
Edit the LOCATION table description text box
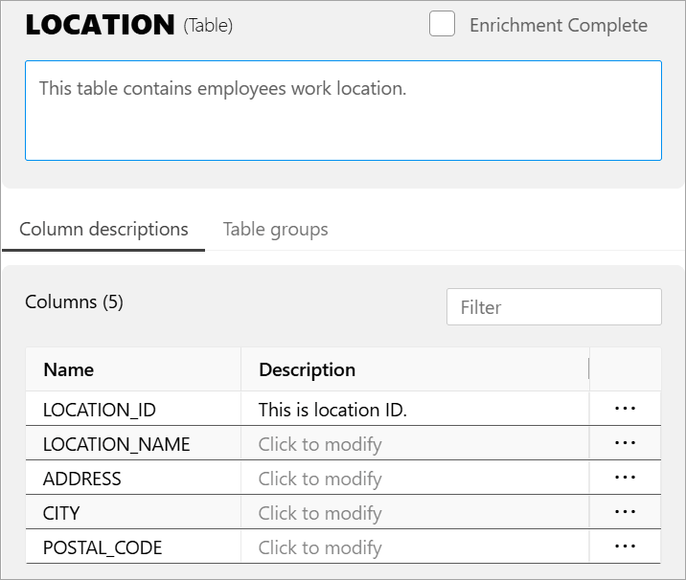(x=343, y=110)
